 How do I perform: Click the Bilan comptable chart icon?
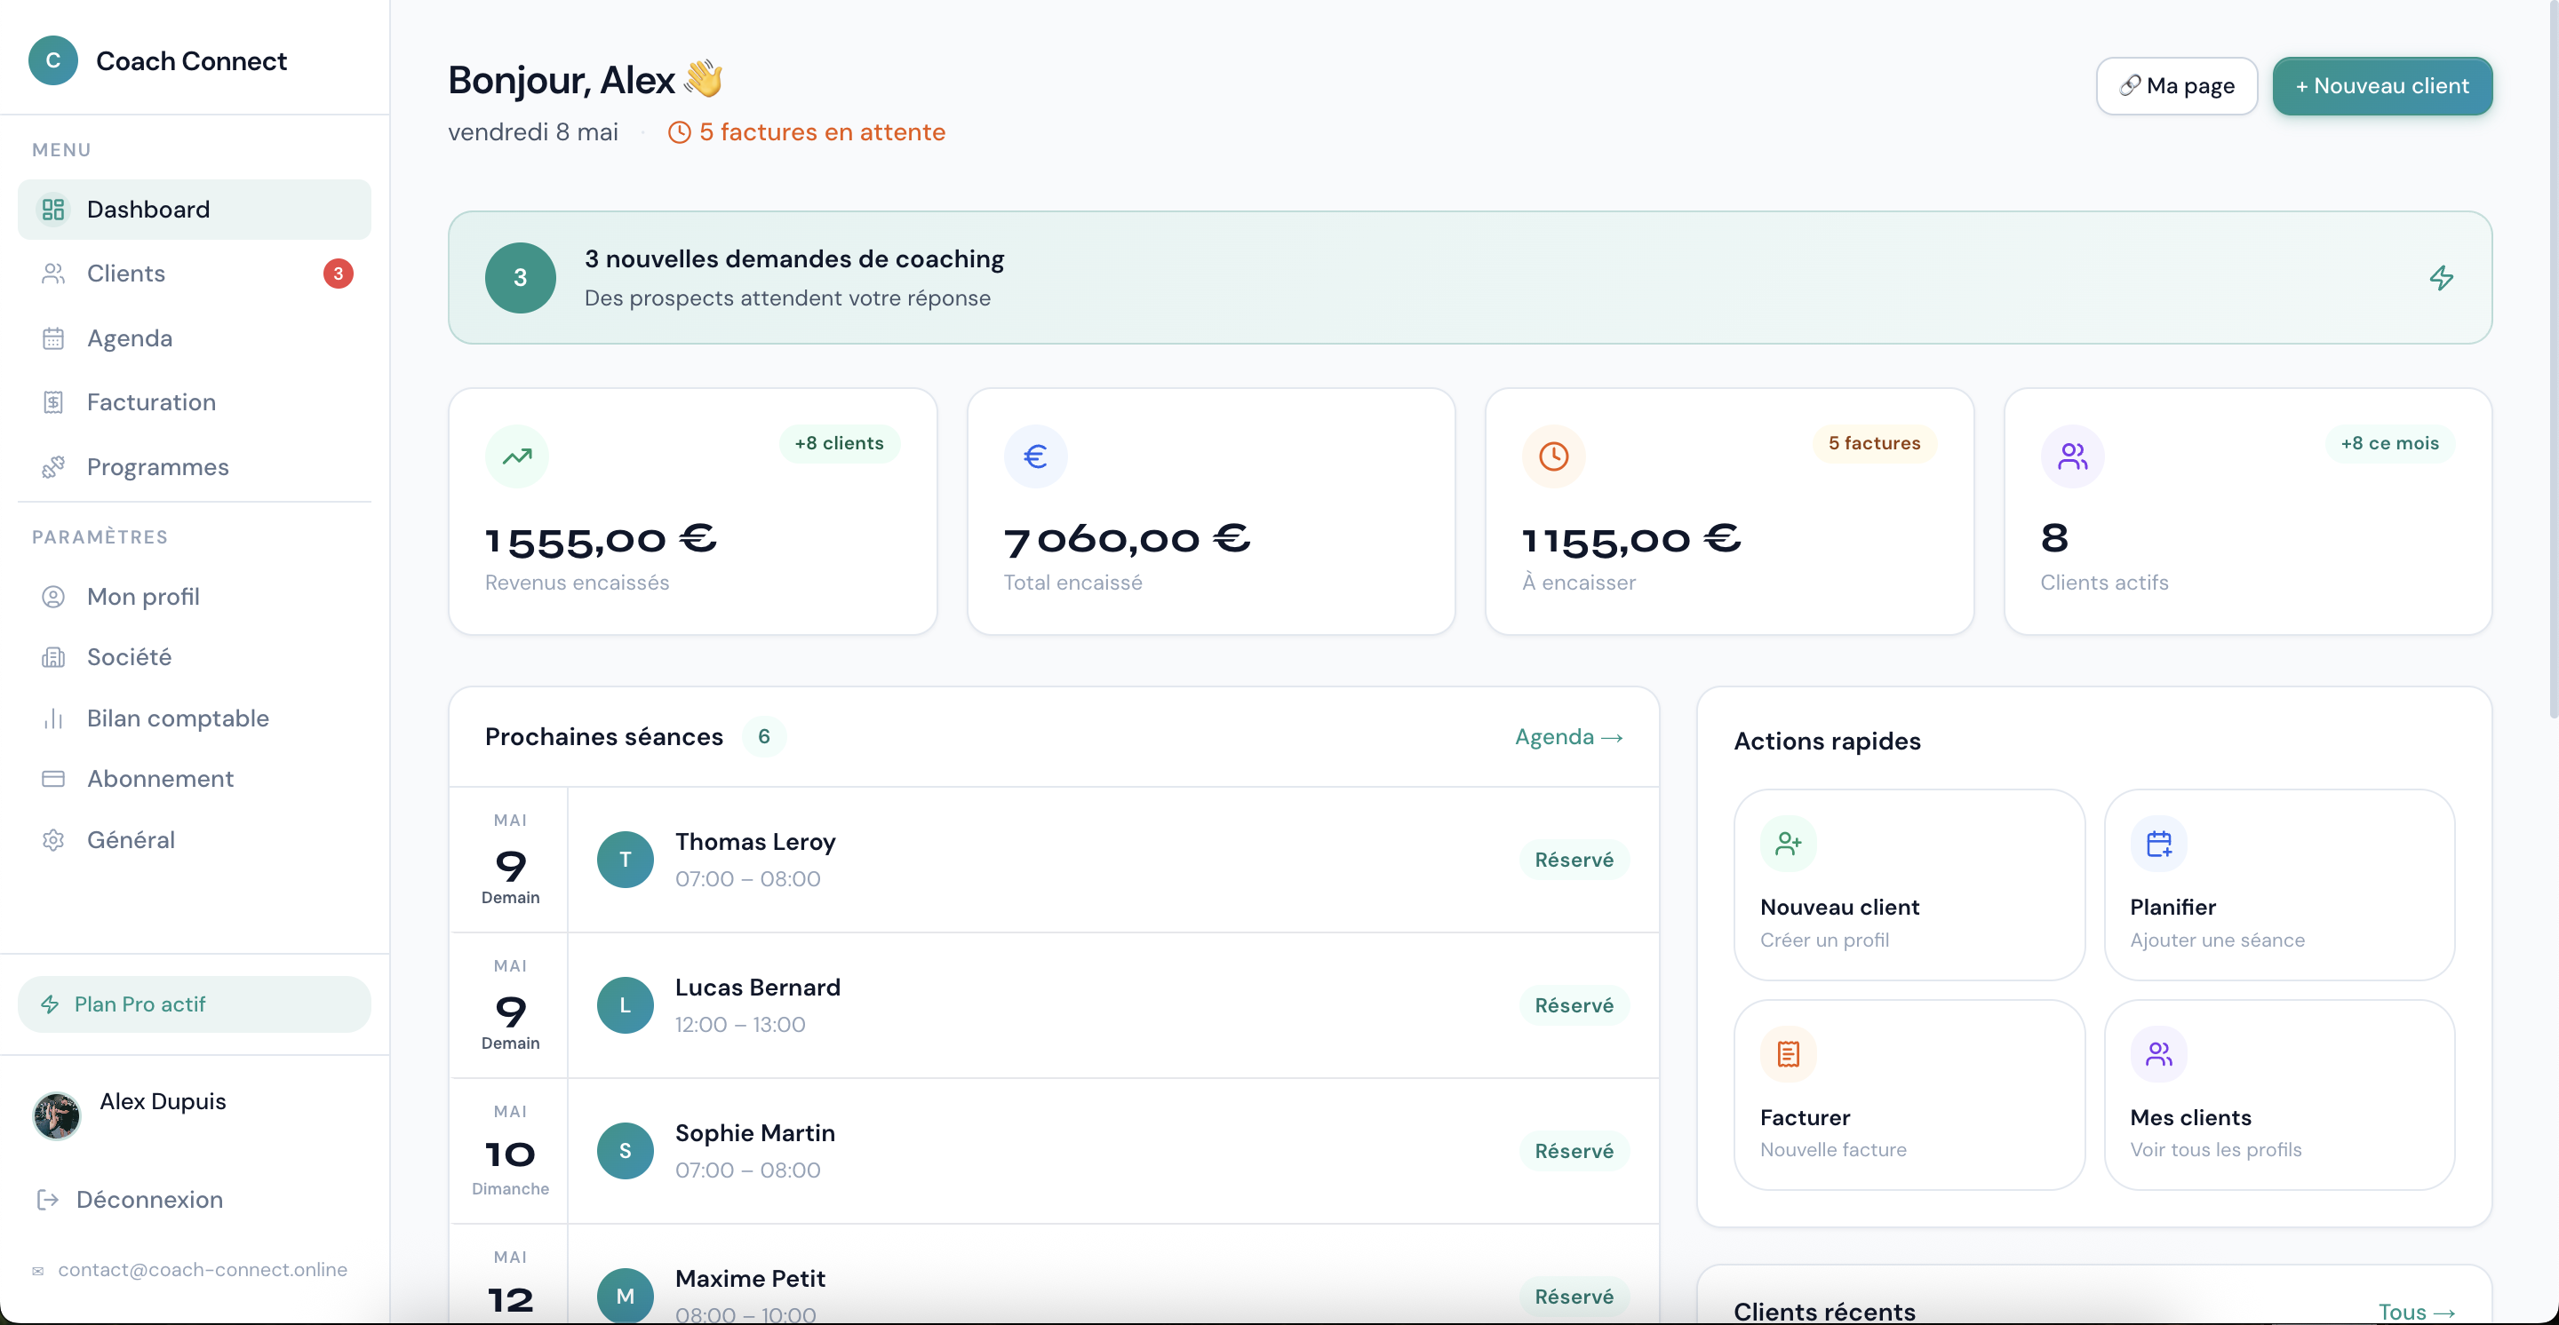(x=53, y=718)
